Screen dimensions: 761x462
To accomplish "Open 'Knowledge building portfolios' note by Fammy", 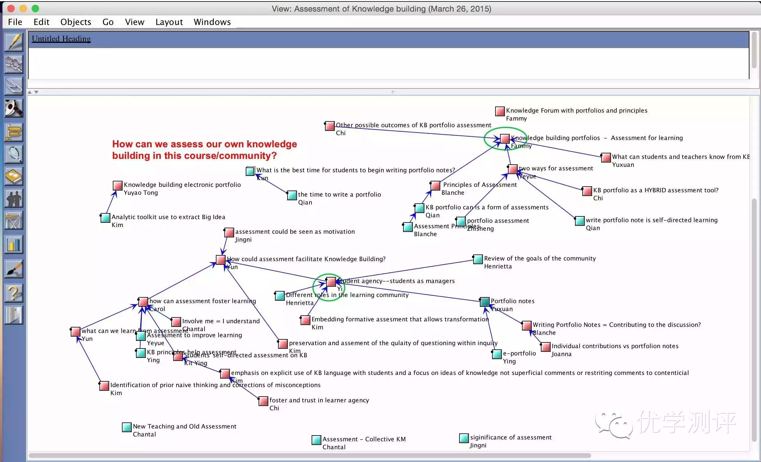I will pyautogui.click(x=505, y=139).
